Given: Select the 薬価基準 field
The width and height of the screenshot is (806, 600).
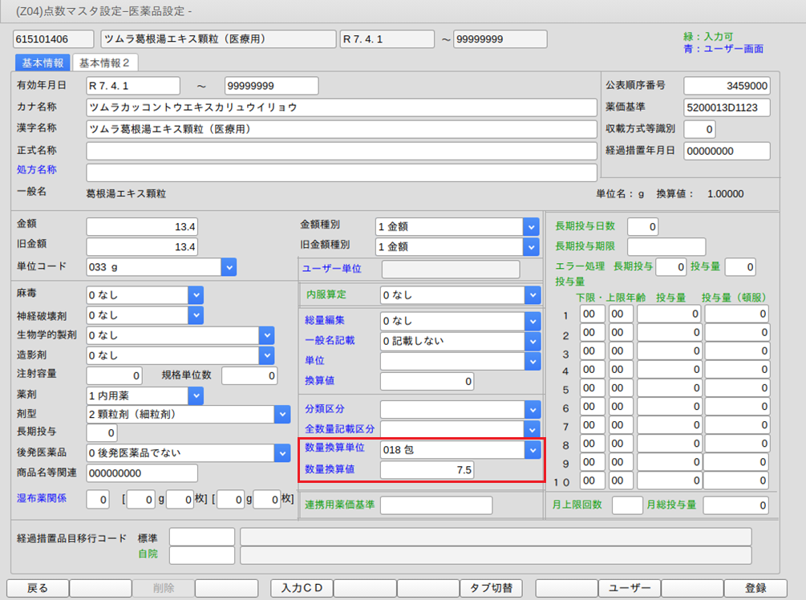Looking at the screenshot, I should 727,107.
